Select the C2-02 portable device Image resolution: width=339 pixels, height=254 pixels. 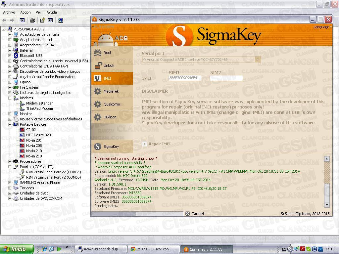(31, 130)
